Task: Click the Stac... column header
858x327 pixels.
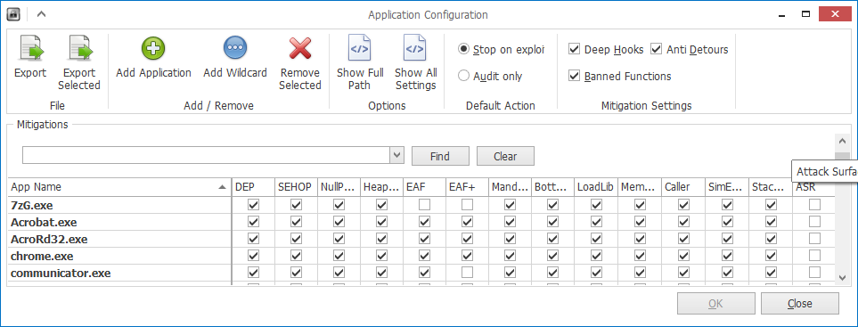Action: click(771, 187)
